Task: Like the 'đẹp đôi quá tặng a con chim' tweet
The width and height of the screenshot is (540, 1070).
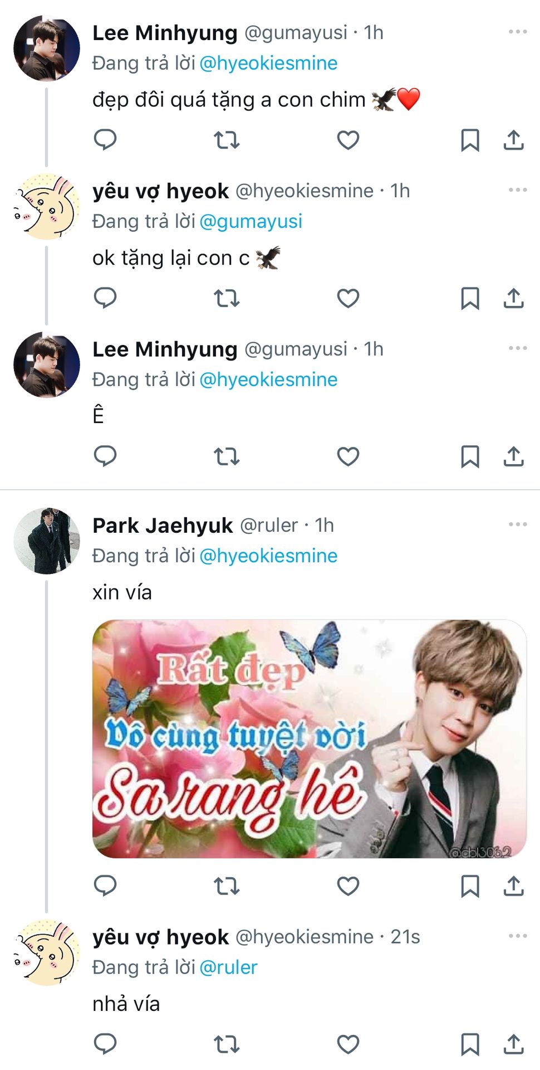Action: pyautogui.click(x=348, y=140)
